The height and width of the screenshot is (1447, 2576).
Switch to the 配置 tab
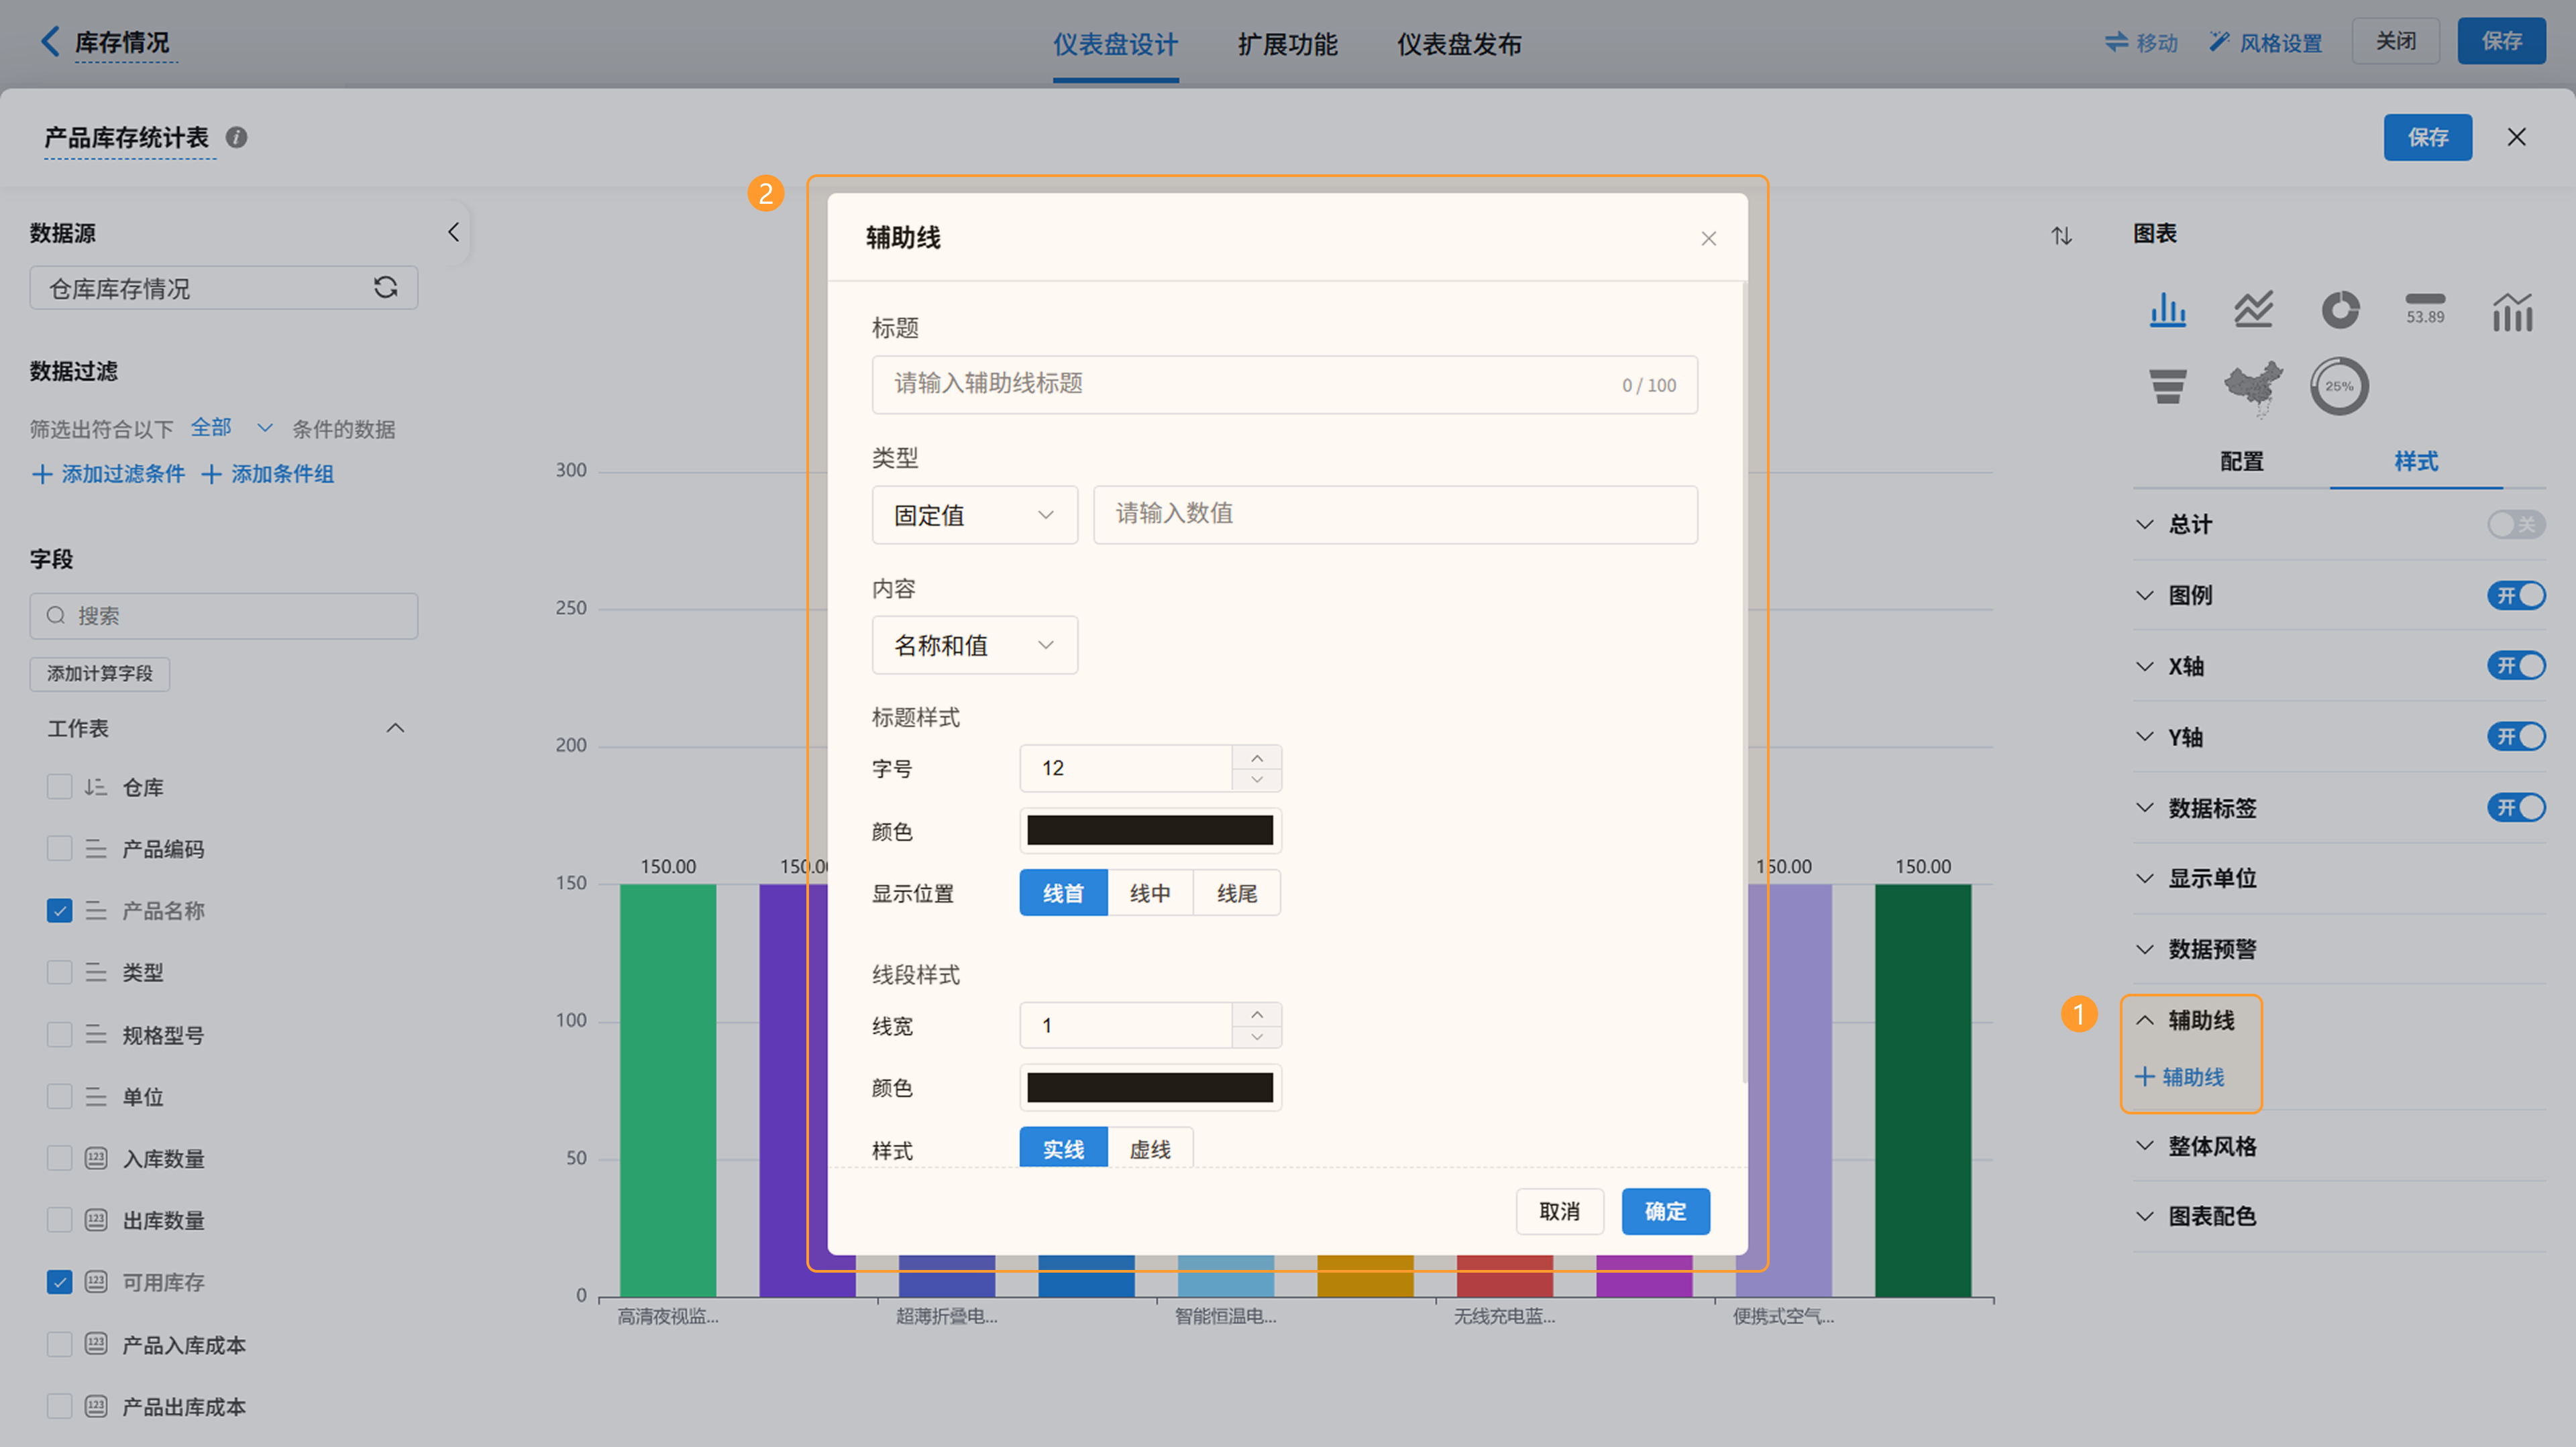[x=2241, y=462]
